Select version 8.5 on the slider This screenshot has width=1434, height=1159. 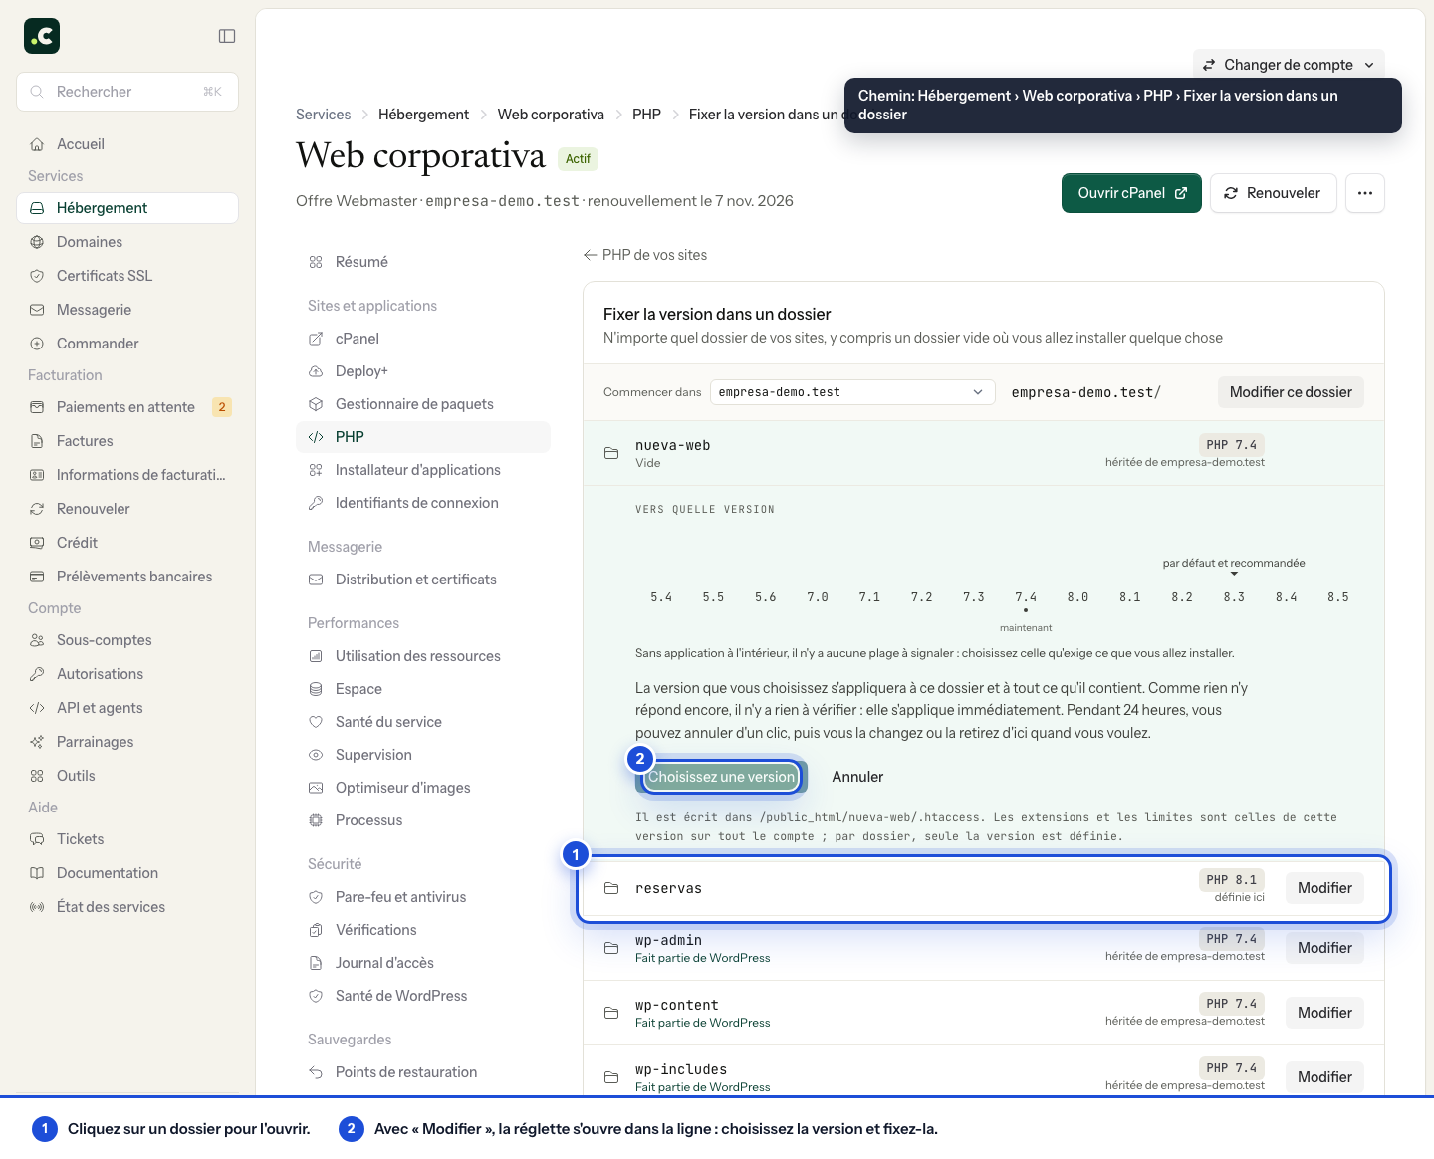(1337, 597)
